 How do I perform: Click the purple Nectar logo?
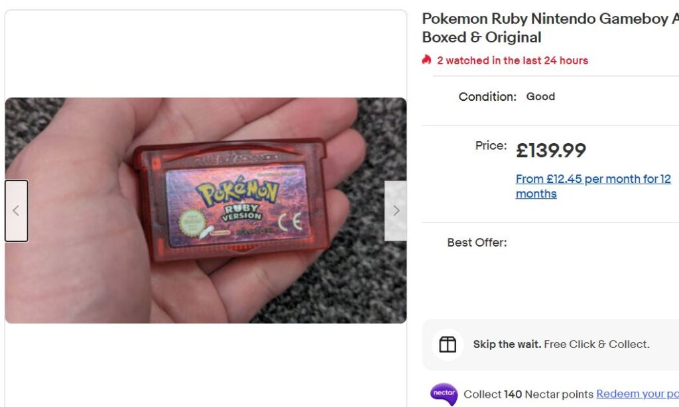[x=444, y=394]
